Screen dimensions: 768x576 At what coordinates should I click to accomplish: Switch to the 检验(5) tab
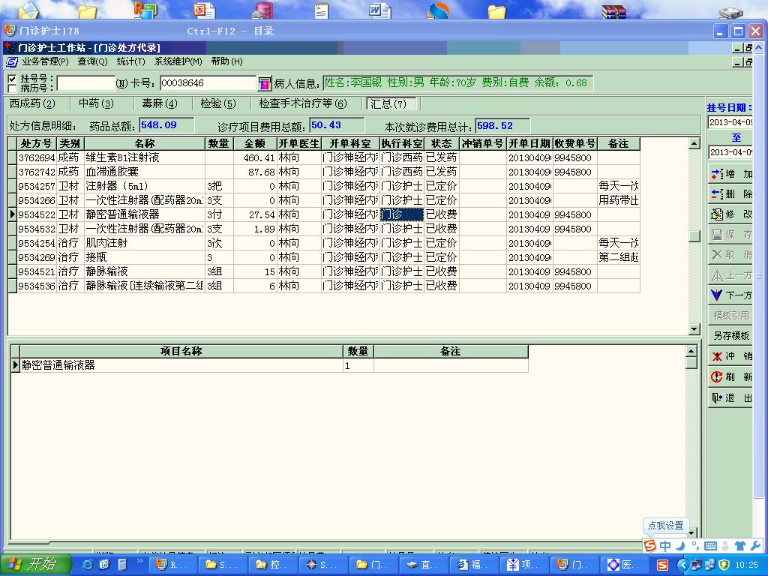[218, 103]
